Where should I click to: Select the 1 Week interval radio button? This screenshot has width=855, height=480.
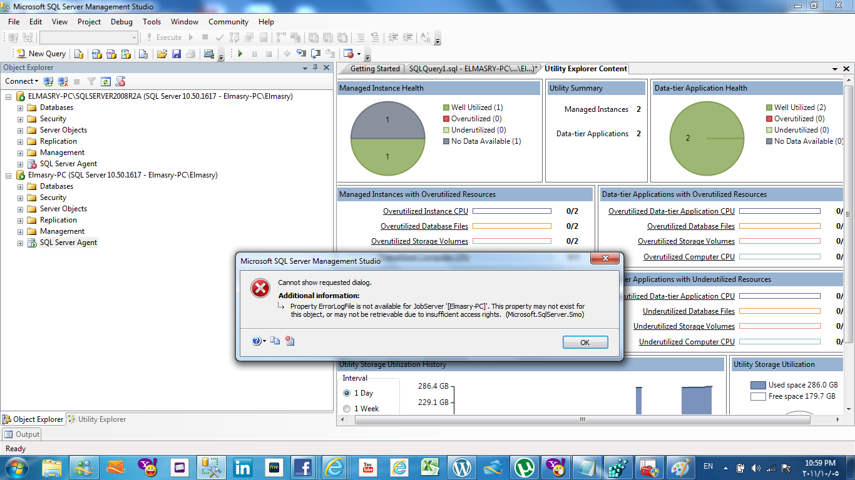click(347, 409)
